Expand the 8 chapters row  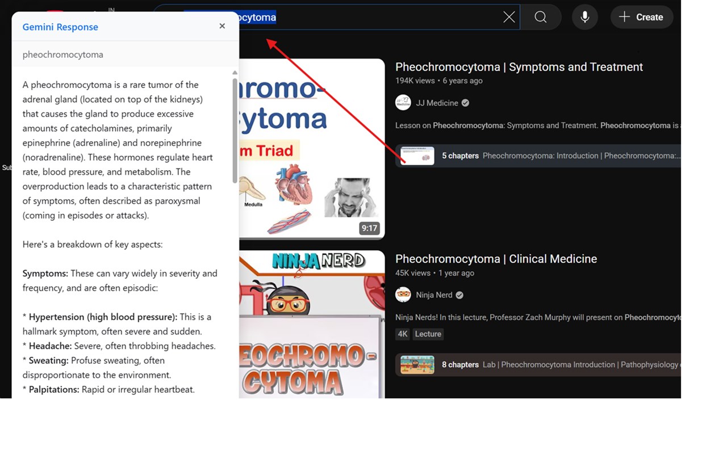tap(538, 365)
